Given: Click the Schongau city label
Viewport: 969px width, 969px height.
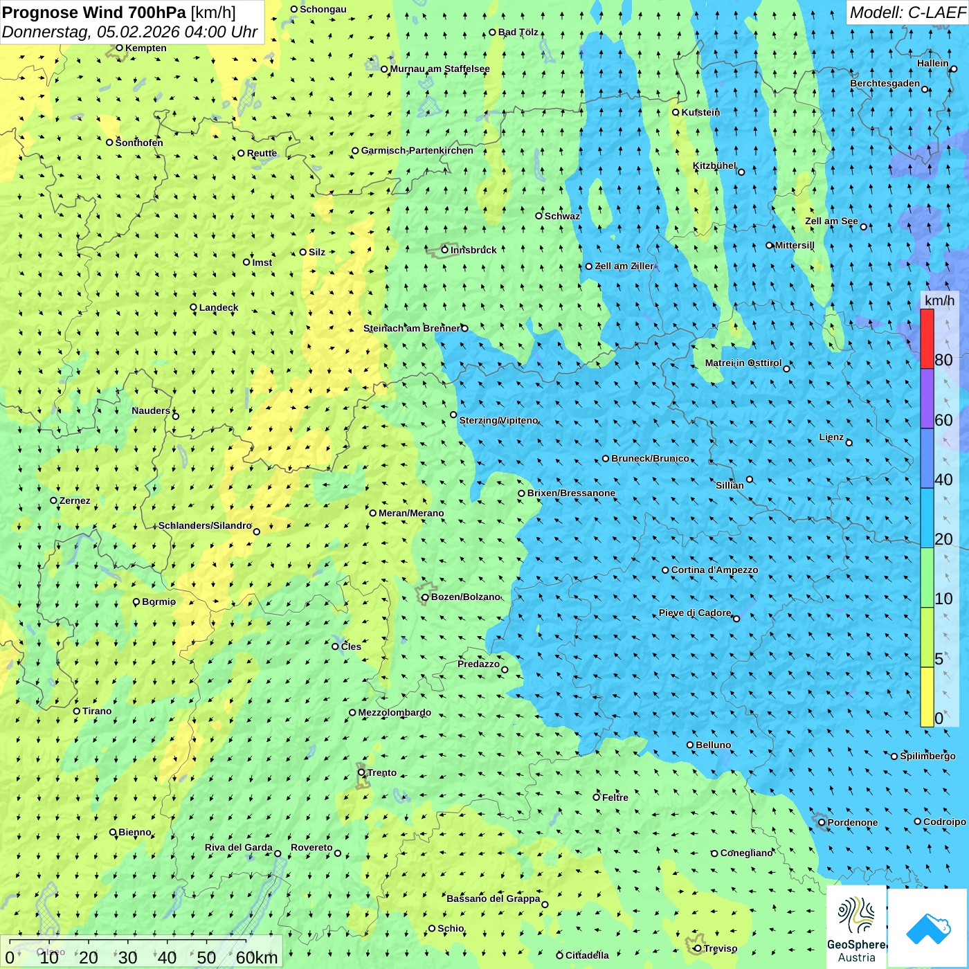Looking at the screenshot, I should [323, 9].
